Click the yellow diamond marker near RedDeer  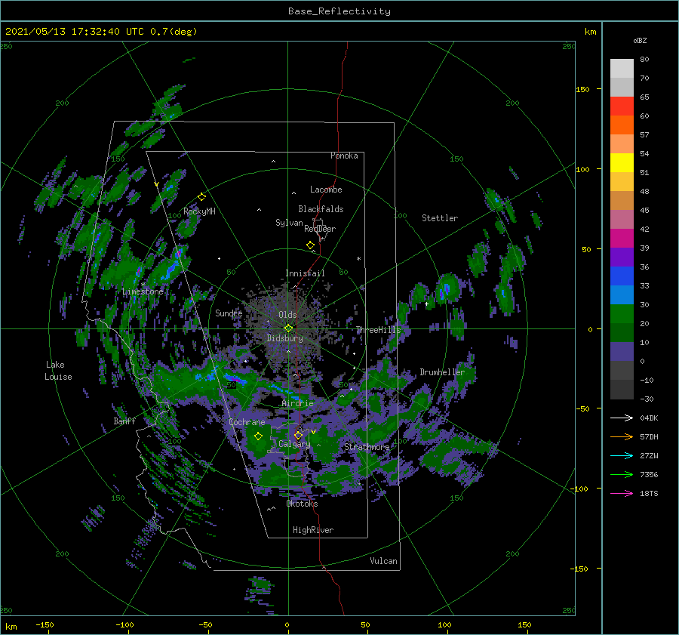pyautogui.click(x=311, y=245)
